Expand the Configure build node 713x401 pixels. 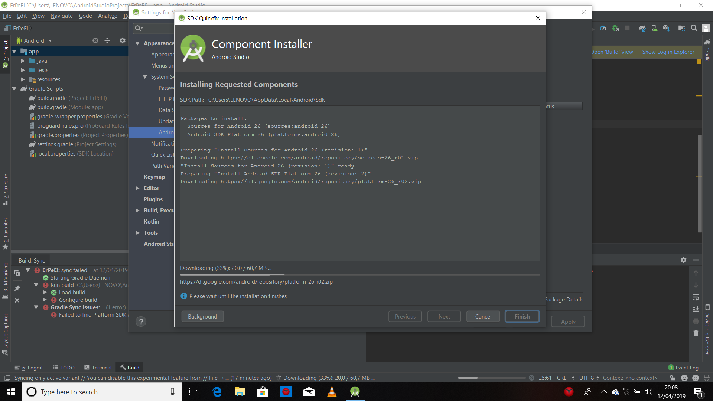click(x=45, y=300)
